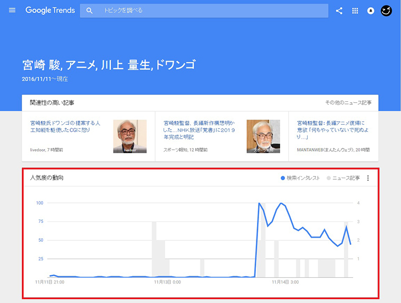401x303 pixels.
Task: Click the MANTANWEB source line
Action: tap(333, 150)
